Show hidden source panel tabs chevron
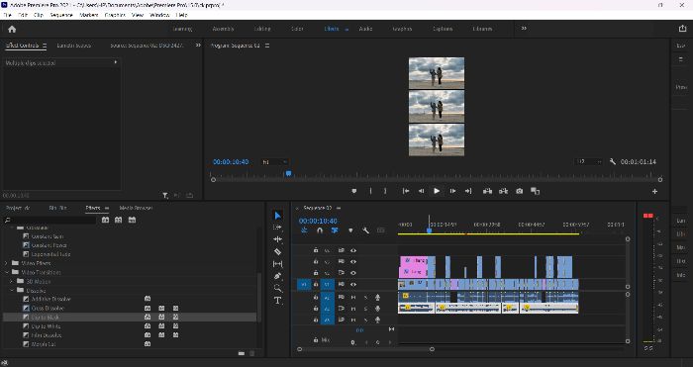 pos(198,46)
